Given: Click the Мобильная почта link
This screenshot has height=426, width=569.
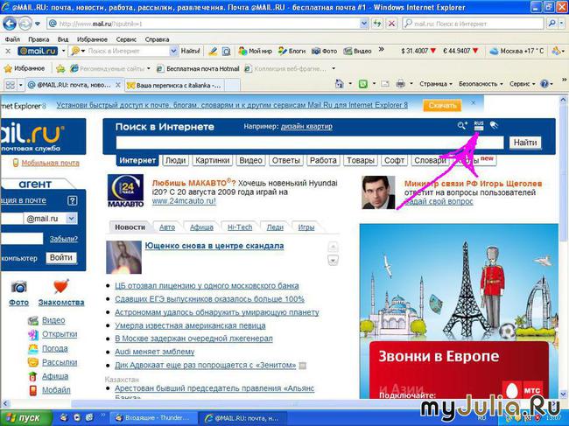Looking at the screenshot, I should pyautogui.click(x=50, y=164).
